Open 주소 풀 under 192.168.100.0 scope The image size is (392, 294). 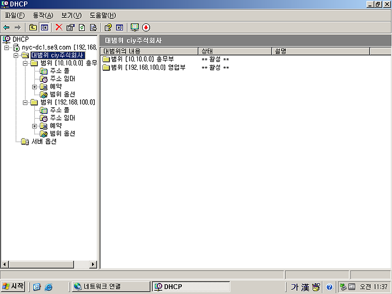coord(59,110)
